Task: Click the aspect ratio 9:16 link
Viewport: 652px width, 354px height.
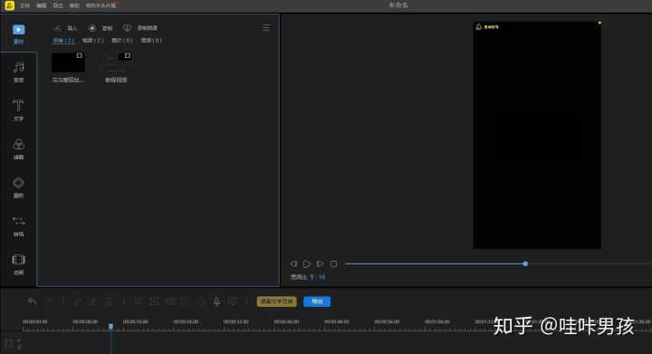Action: point(318,277)
